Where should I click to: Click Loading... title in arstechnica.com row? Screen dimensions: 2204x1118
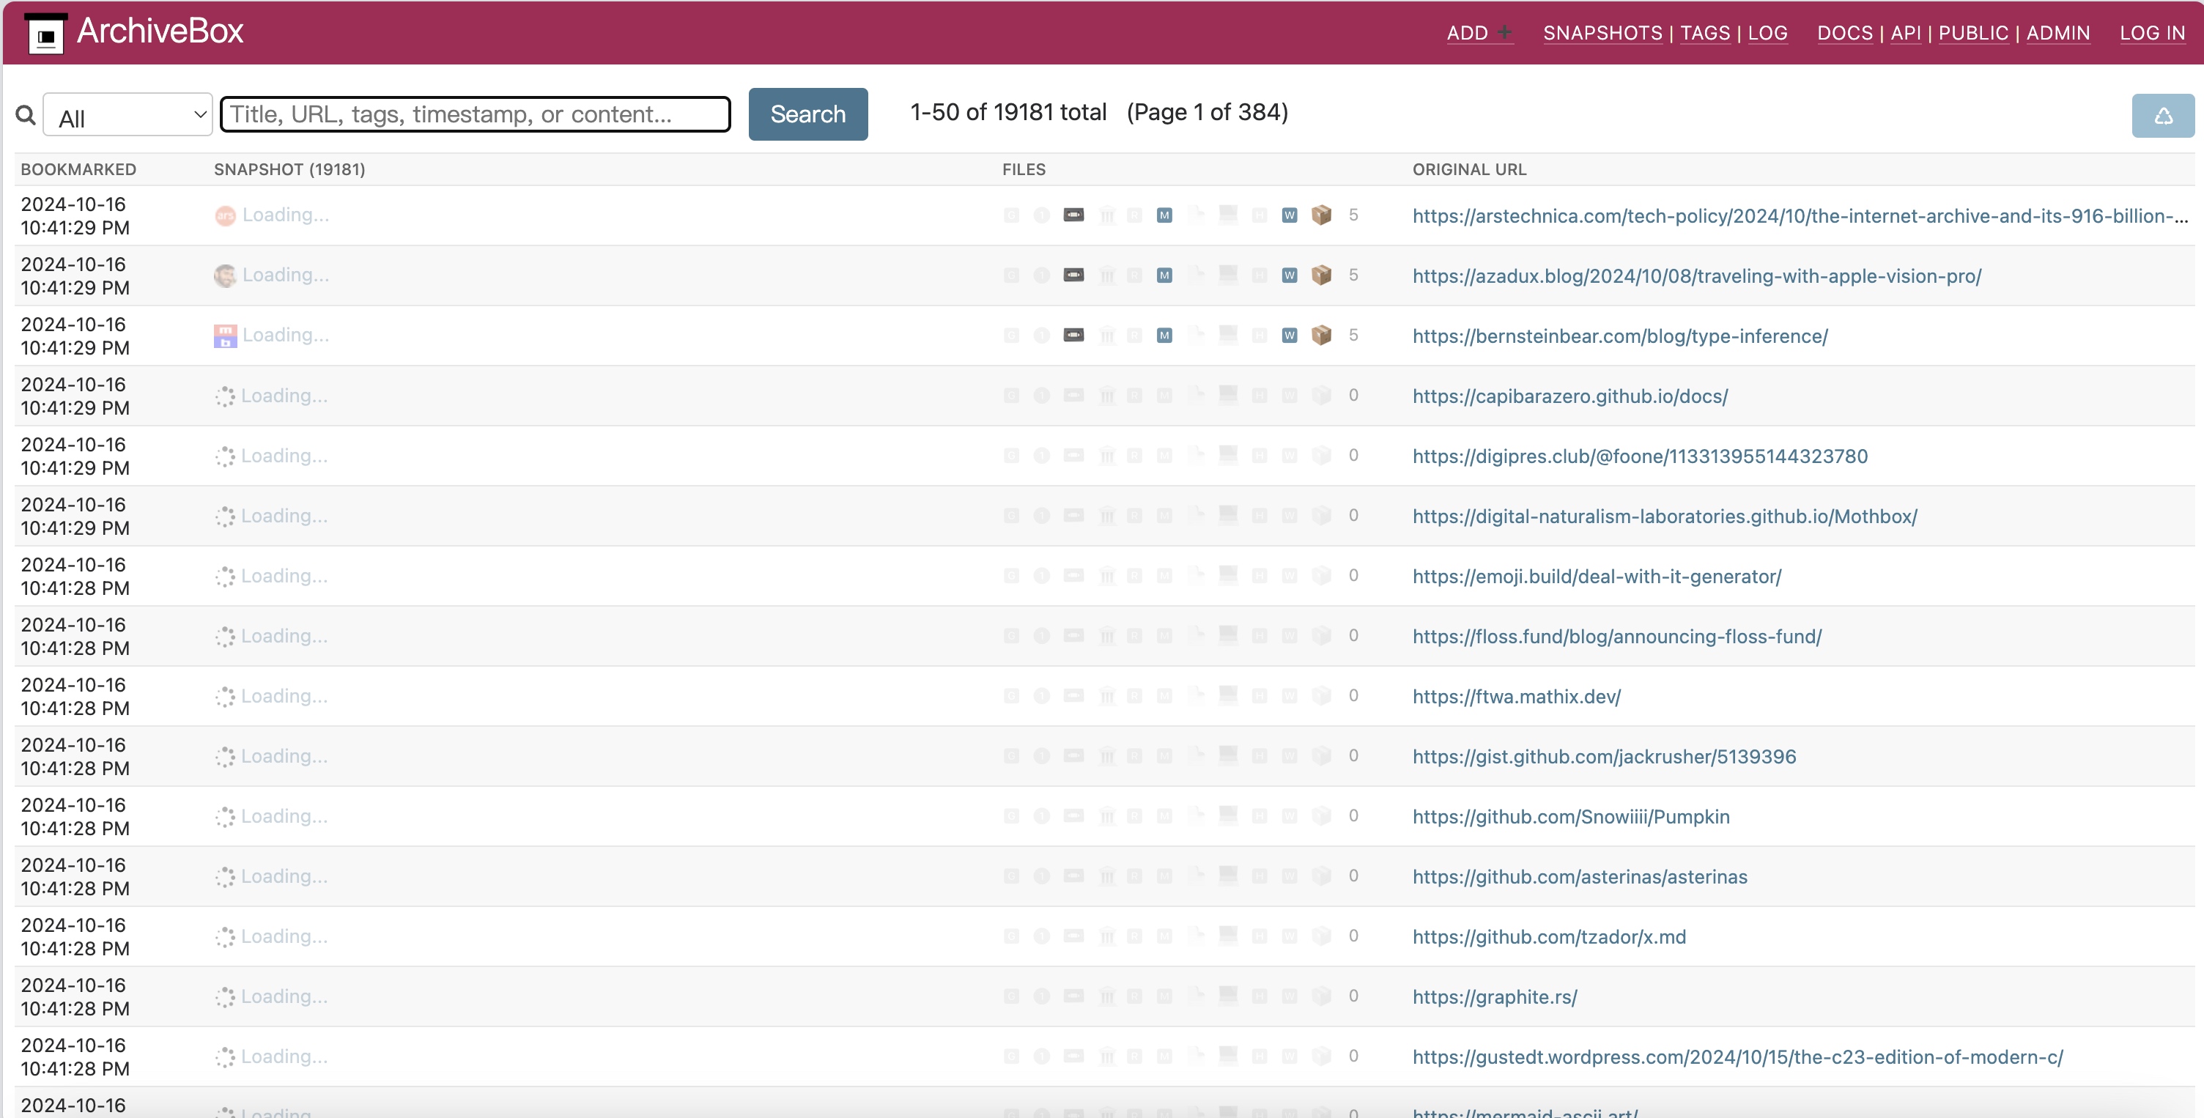(x=285, y=215)
